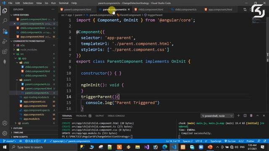Click Go Live in the status bar

click(230, 141)
